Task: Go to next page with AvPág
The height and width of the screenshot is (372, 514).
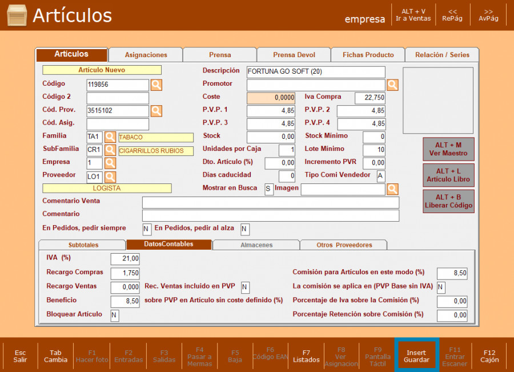Action: pyautogui.click(x=488, y=15)
